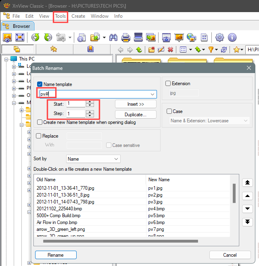Click the About info circle icon
Image resolution: width=259 pixels, height=266 pixels.
(232, 38)
